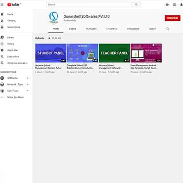This screenshot has width=183, height=183.
Task: Open the Doomshell channel avatar
Action: point(53,18)
